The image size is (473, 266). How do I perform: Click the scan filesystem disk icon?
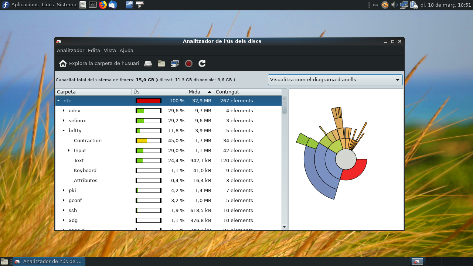coord(148,64)
